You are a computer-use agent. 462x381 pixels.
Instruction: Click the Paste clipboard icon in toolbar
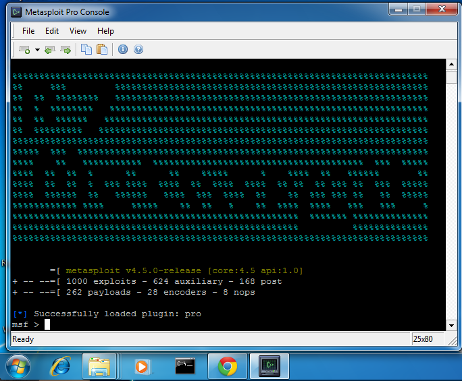[x=102, y=49]
